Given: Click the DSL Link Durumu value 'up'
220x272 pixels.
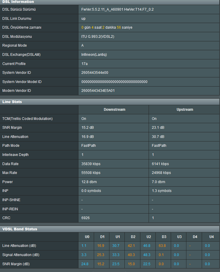Looking at the screenshot, I should tap(83, 19).
